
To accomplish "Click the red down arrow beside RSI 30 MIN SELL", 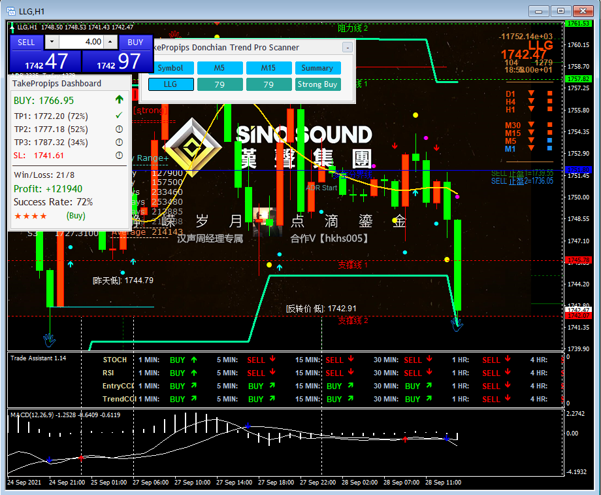I will [x=429, y=372].
